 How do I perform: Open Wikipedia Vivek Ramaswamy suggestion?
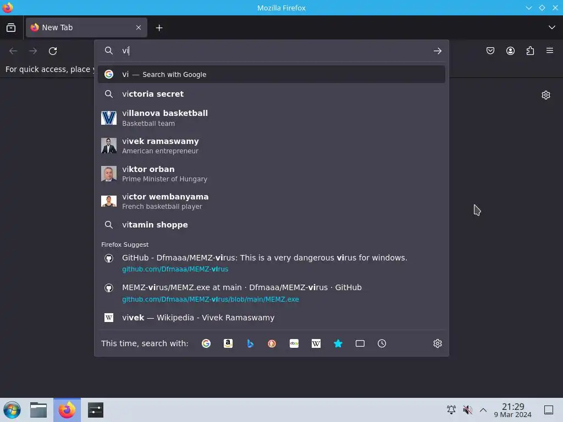click(272, 318)
